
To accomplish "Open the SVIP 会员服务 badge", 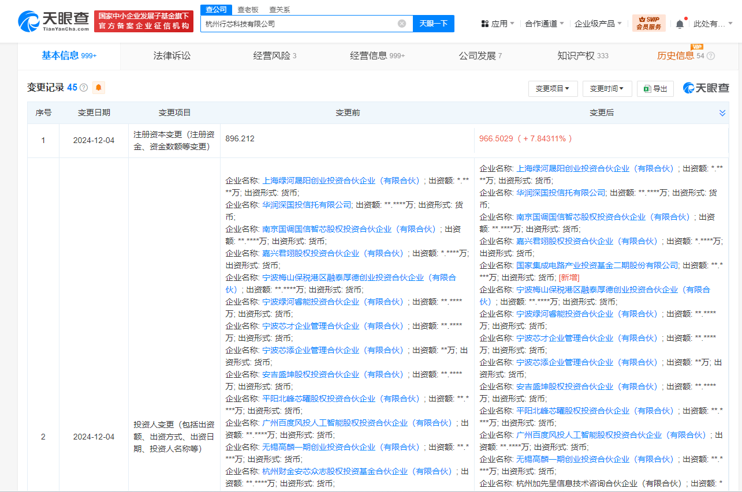I will [648, 23].
